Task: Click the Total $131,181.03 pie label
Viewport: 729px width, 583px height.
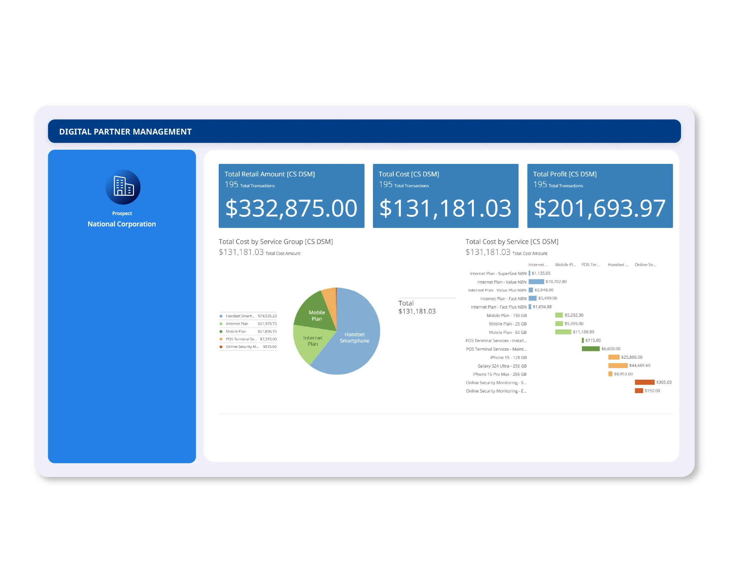Action: [x=417, y=308]
